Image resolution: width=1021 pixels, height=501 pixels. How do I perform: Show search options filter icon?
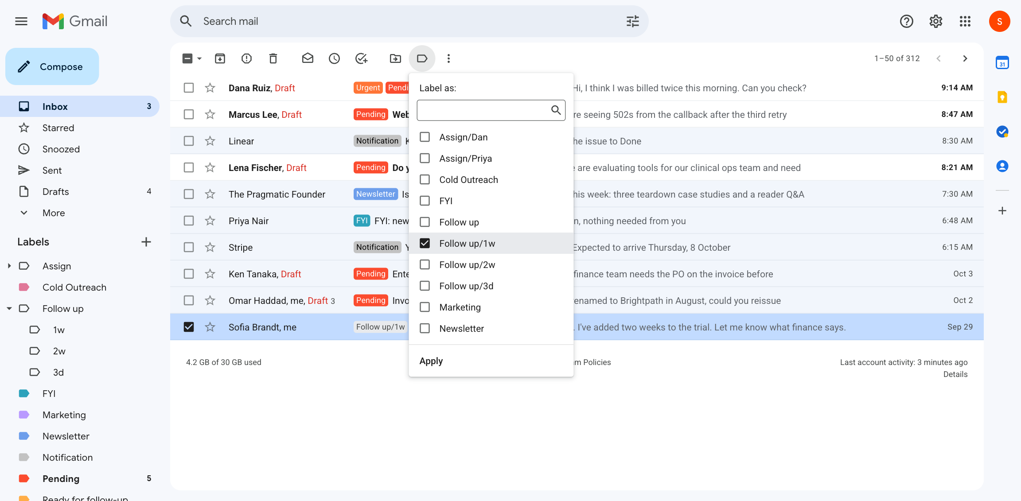click(x=632, y=21)
